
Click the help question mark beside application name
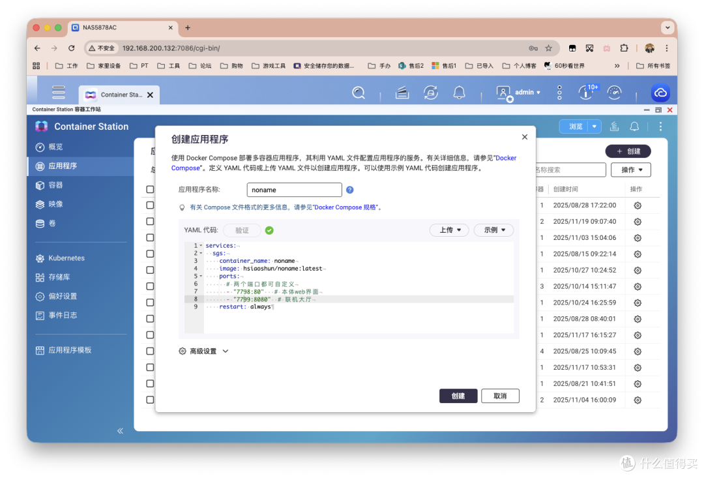350,190
